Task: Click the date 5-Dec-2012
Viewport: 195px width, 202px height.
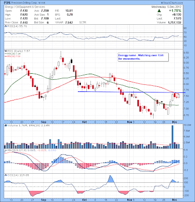Action: (174, 7)
